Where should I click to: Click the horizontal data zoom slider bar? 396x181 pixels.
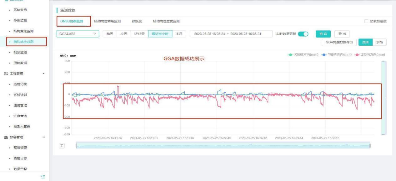coord(223,146)
